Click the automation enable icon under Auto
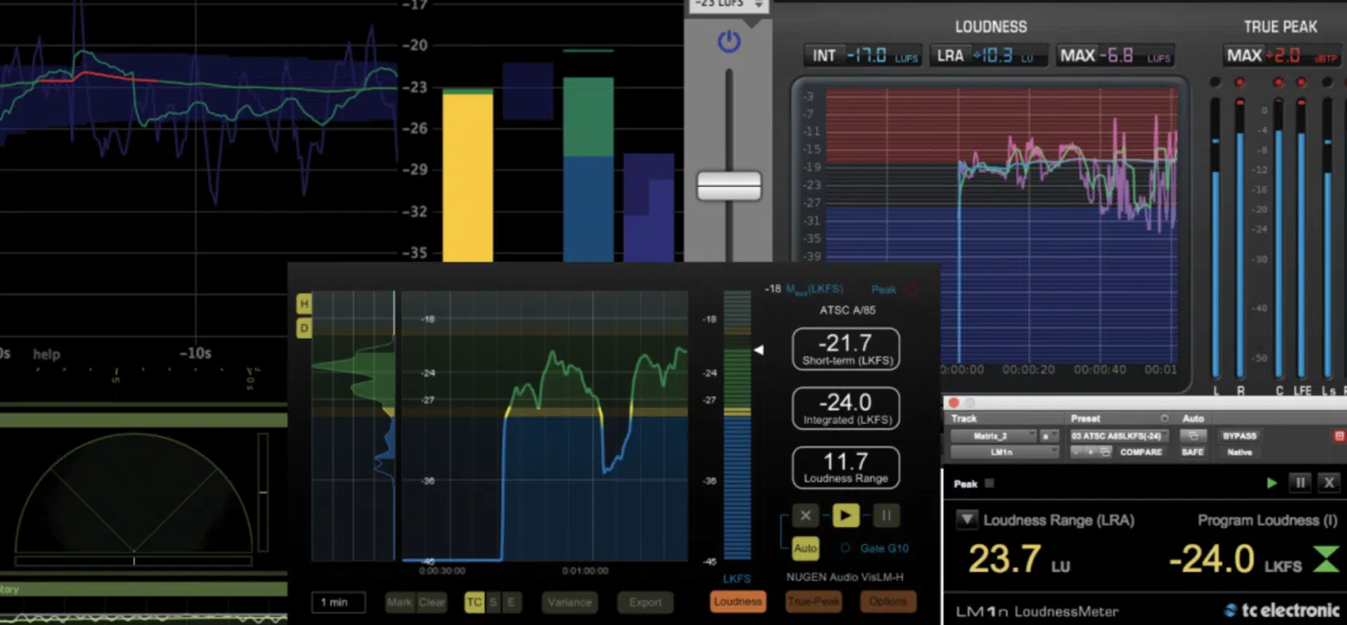The height and width of the screenshot is (625, 1347). point(1193,436)
